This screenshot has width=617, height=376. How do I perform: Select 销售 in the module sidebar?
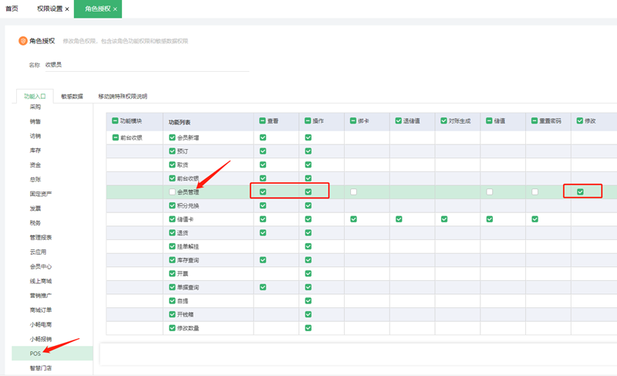click(35, 121)
